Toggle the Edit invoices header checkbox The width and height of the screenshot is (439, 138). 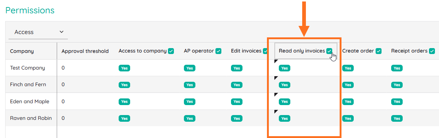pos(265,51)
